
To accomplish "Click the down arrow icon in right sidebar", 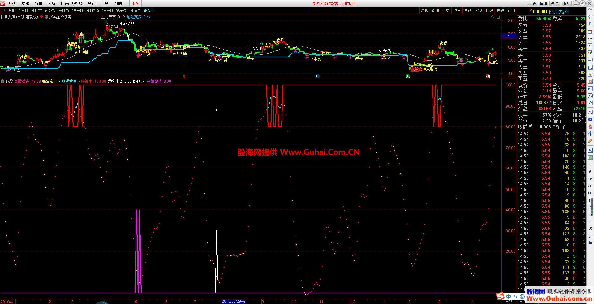I will coord(590,25).
